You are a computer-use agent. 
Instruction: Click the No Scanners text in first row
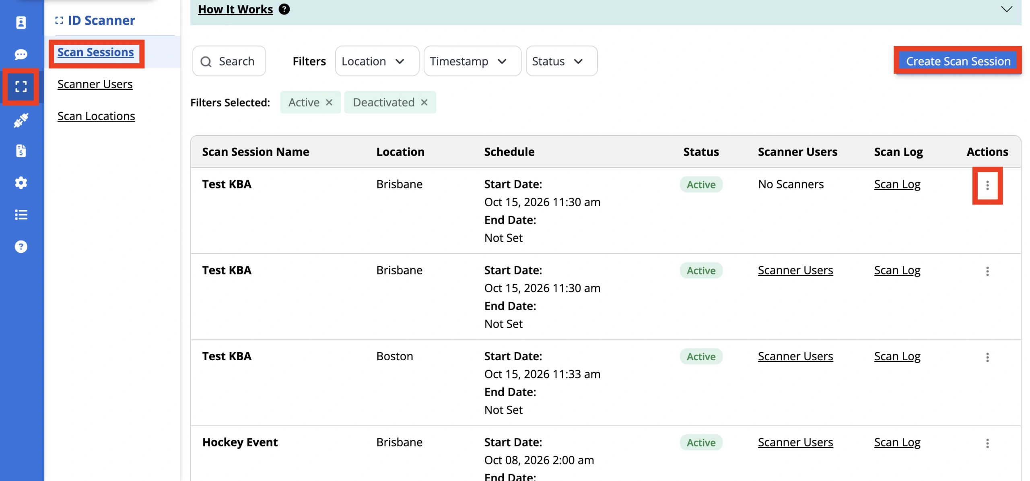coord(791,184)
